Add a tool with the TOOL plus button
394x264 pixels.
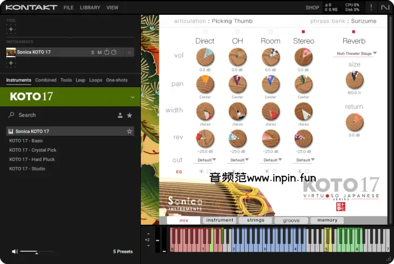click(11, 29)
